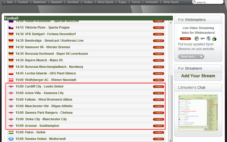Click the Hungarian flag beside Paksi - Siofok

[11, 132]
